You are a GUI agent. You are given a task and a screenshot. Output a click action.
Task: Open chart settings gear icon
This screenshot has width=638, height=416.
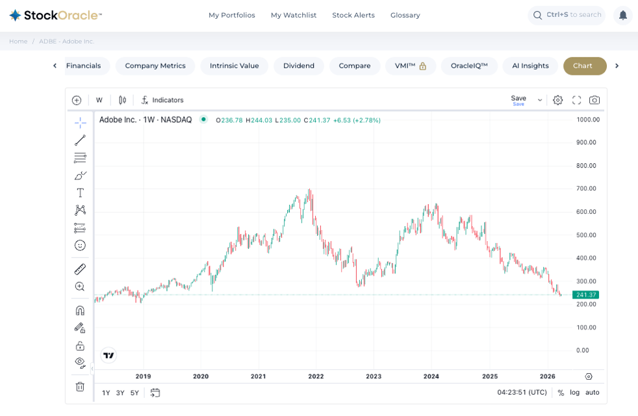click(558, 100)
